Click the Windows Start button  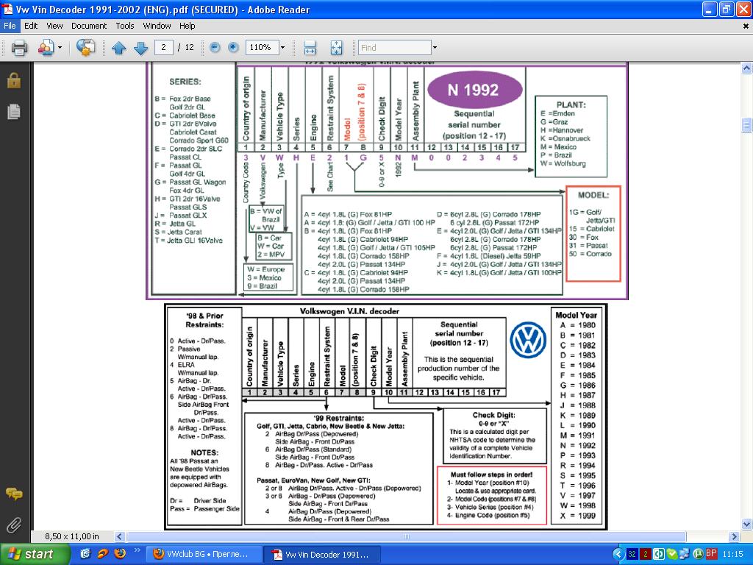coord(29,554)
